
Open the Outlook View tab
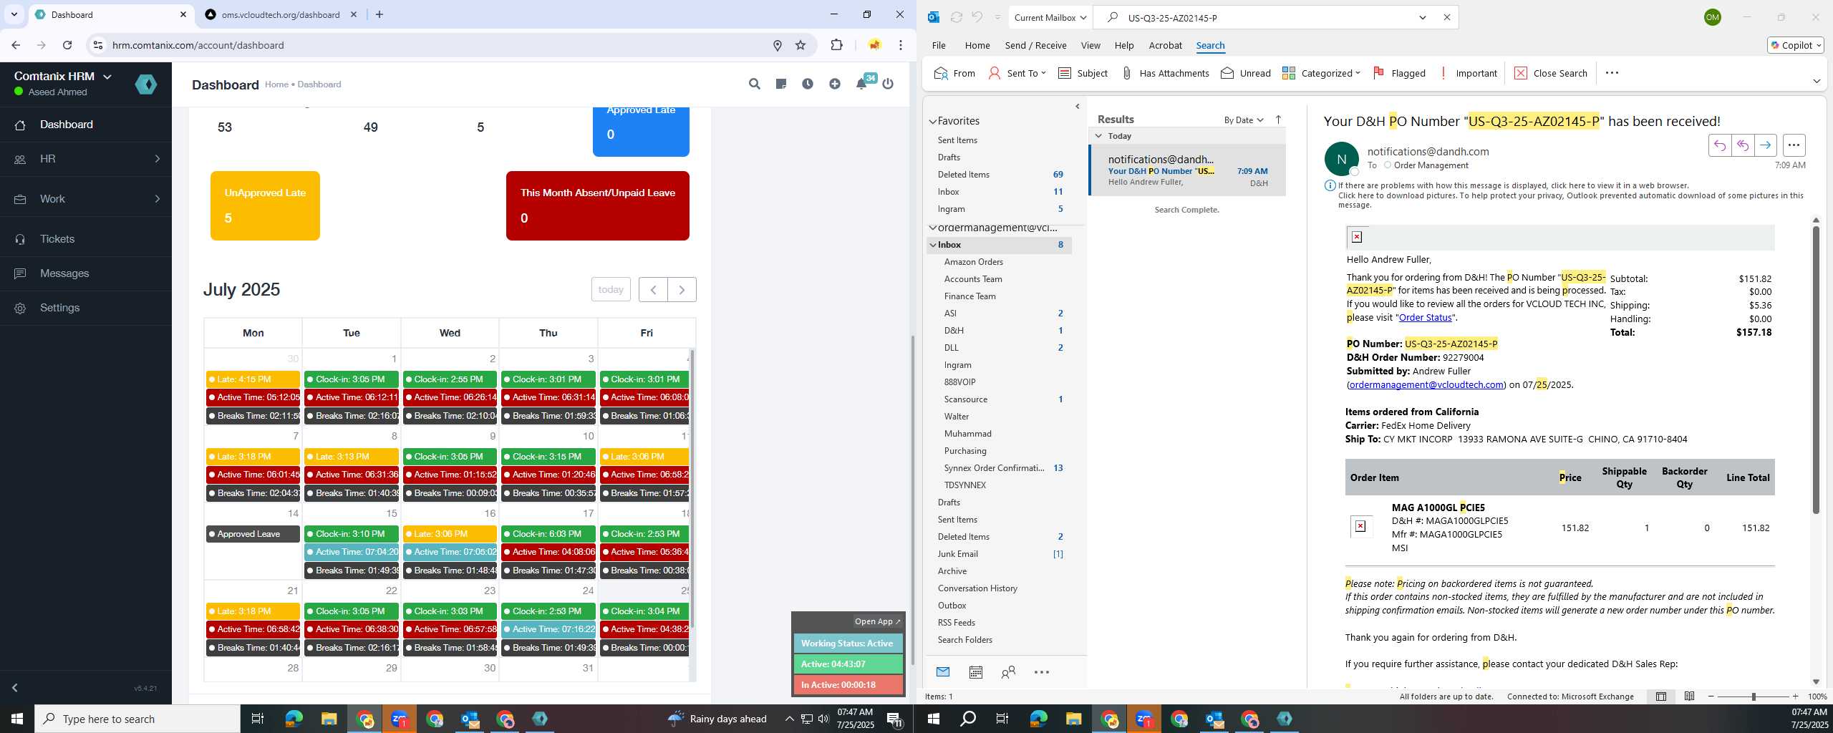(x=1090, y=45)
